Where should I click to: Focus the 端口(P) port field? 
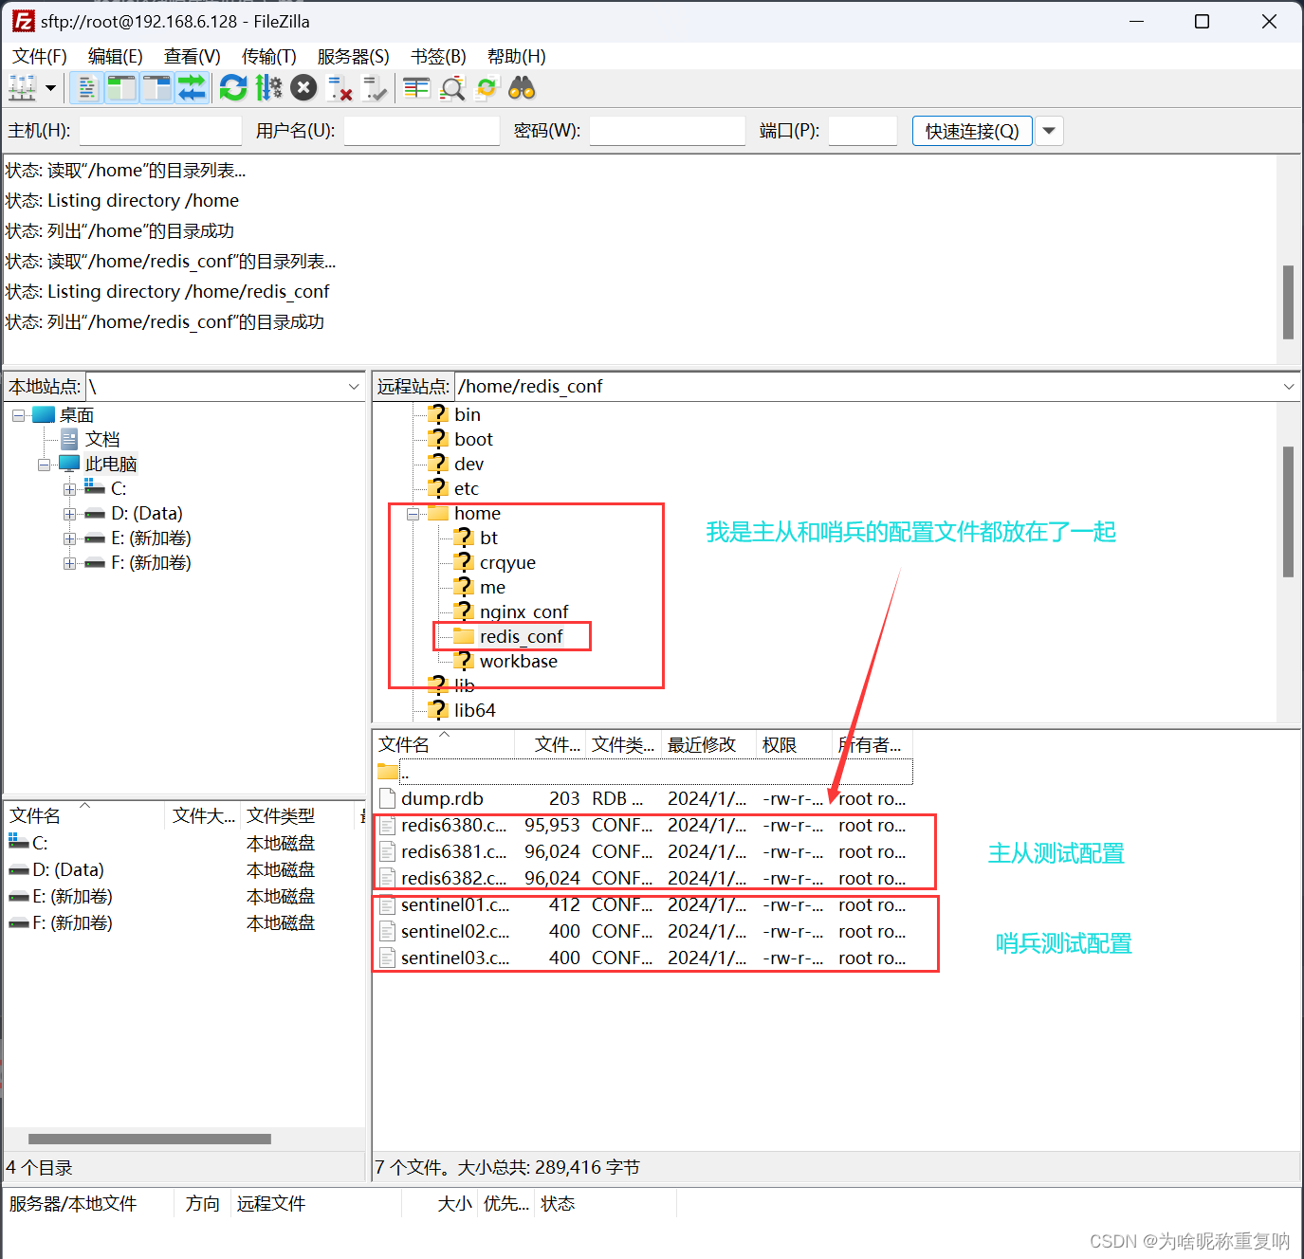pyautogui.click(x=862, y=131)
